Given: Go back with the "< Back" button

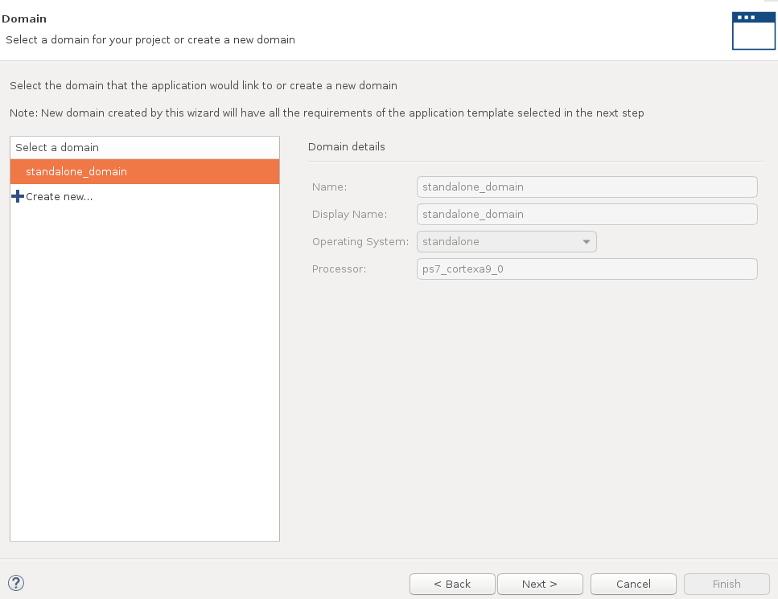Looking at the screenshot, I should 451,584.
